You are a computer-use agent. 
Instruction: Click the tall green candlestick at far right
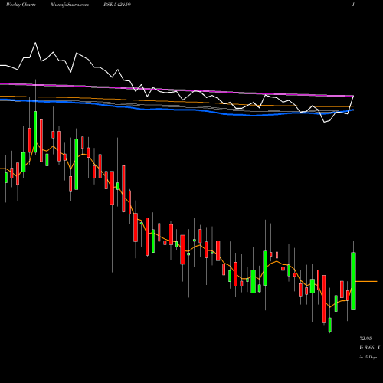pos(353,281)
